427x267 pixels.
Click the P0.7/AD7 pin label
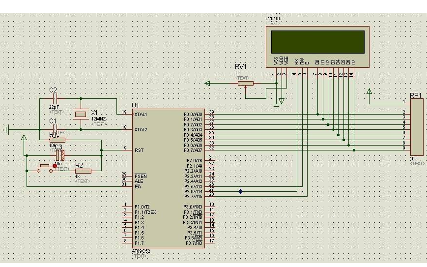(x=193, y=150)
